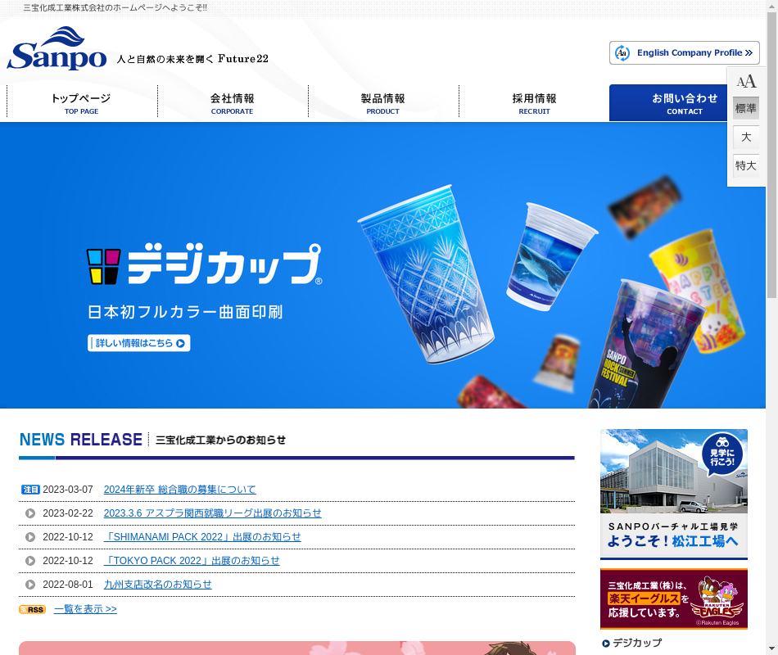This screenshot has width=778, height=655.
Task: Click the 注目 badge on first news item
Action: (x=30, y=490)
